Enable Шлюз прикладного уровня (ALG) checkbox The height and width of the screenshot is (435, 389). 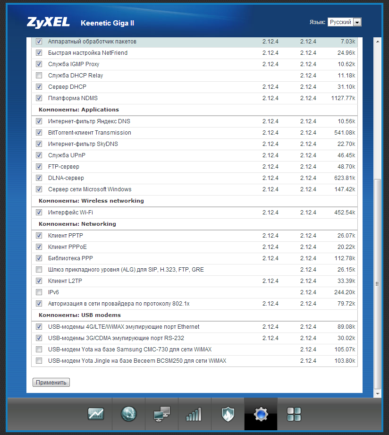pyautogui.click(x=39, y=270)
